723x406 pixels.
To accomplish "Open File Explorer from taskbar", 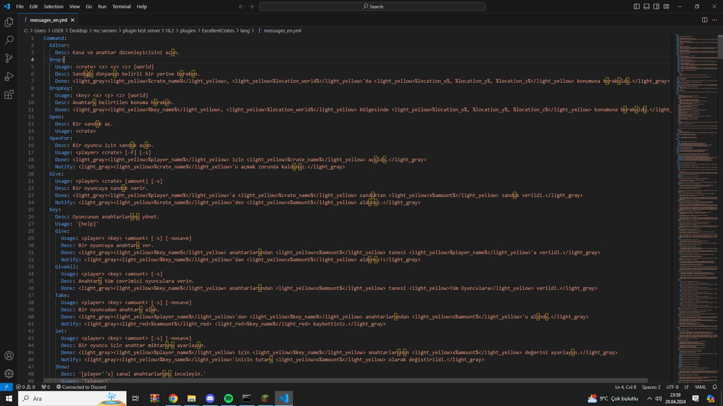I will (192, 398).
